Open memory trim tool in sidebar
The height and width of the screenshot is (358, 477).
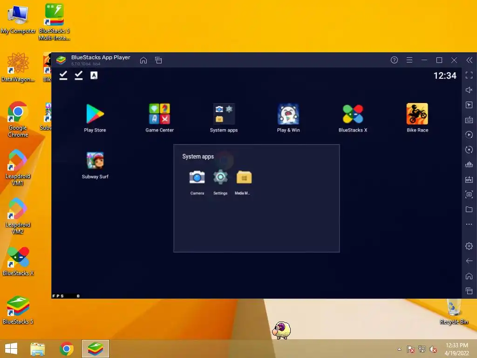coord(469,165)
